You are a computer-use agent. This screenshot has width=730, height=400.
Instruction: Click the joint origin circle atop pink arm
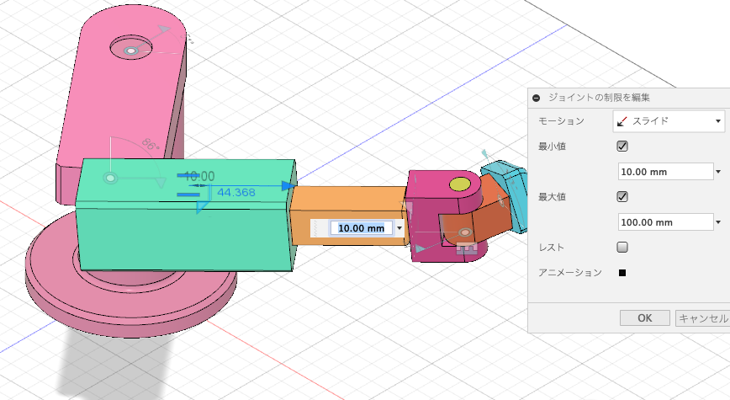(x=131, y=51)
